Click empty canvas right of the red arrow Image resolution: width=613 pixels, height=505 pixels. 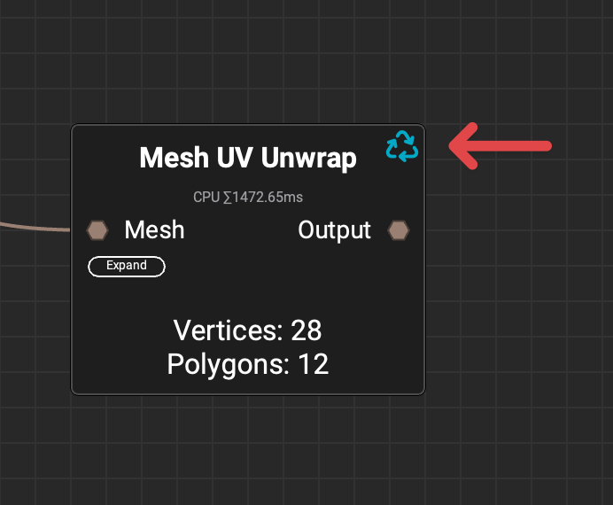585,146
